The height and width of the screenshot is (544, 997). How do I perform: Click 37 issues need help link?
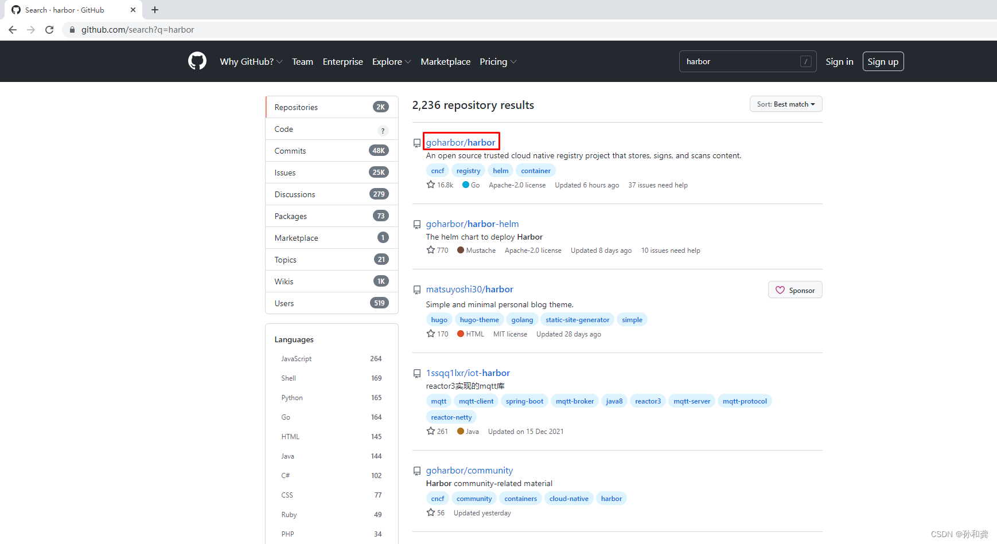tap(658, 185)
